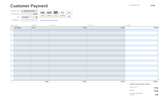The height and width of the screenshot is (99, 166).
Task: Click the amount due 119.98 in invoice row
Action: pyautogui.click(x=106, y=28)
